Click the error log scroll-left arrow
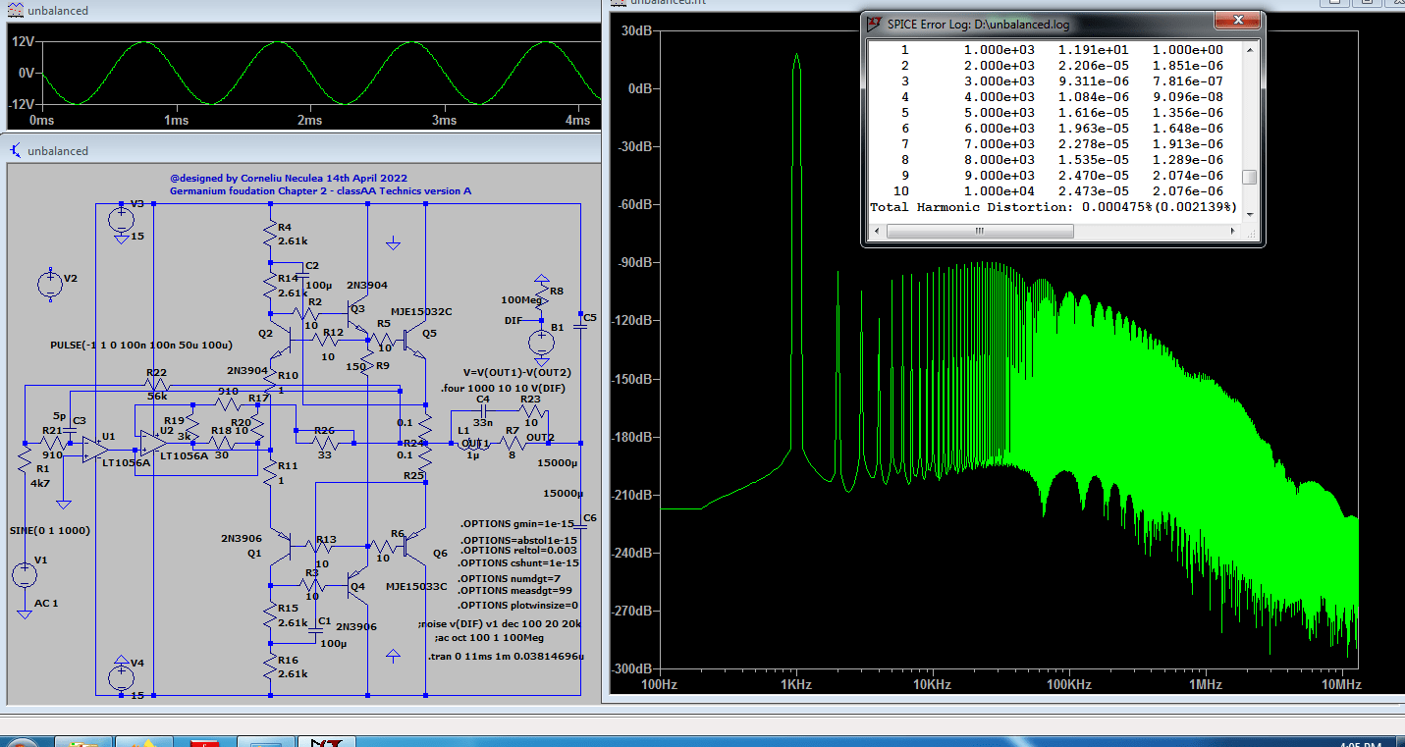Image resolution: width=1405 pixels, height=747 pixels. click(x=877, y=232)
